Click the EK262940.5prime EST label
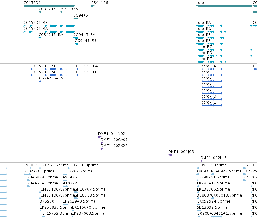 tap(79, 201)
